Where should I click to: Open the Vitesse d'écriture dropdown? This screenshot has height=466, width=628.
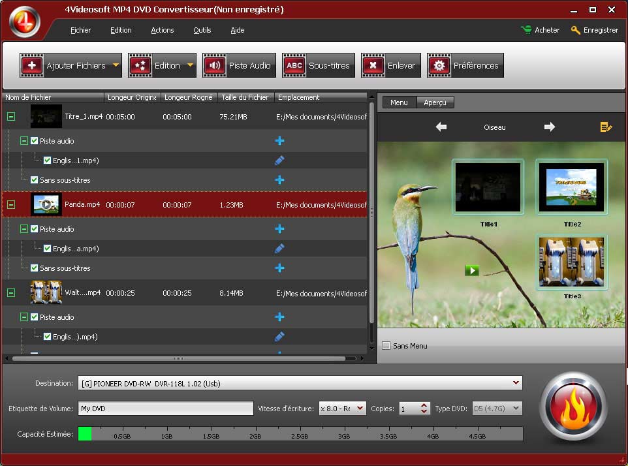pos(360,409)
